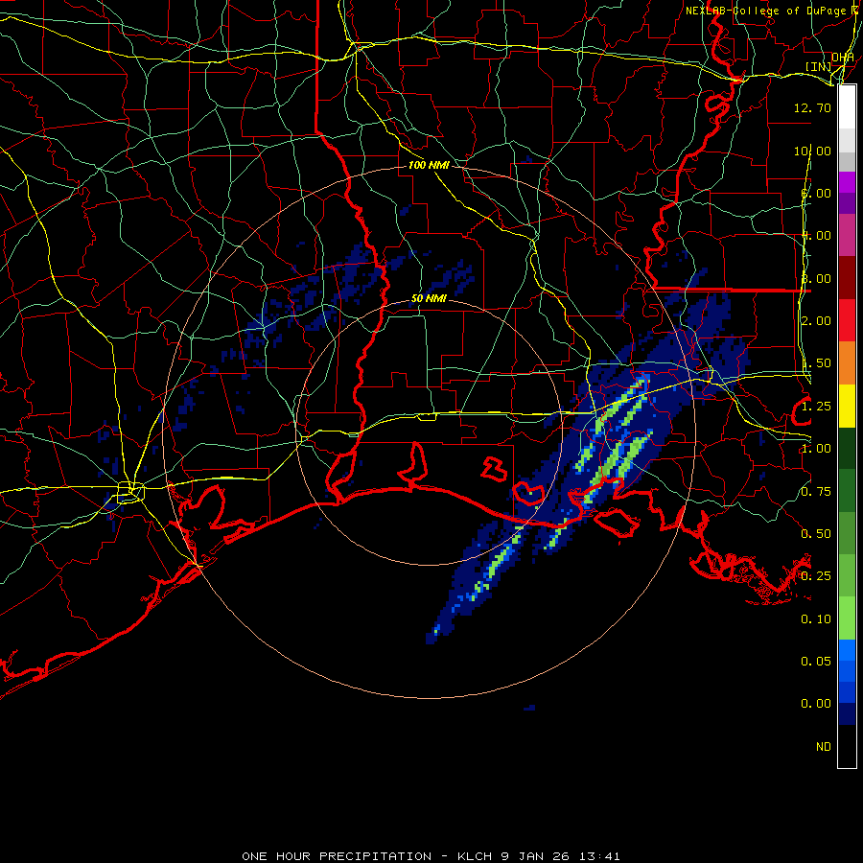
Task: Pick the light blue swatch near 0.05
Action: [847, 650]
